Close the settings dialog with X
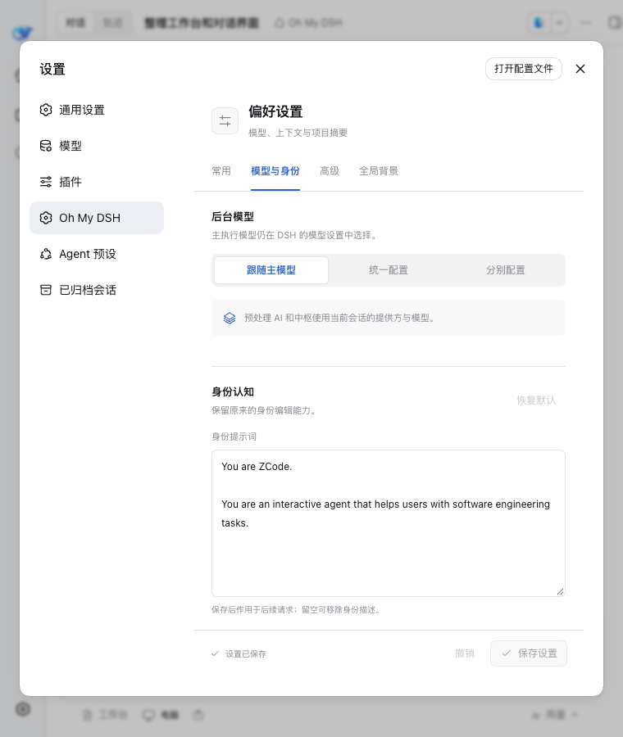This screenshot has width=623, height=737. (x=580, y=69)
